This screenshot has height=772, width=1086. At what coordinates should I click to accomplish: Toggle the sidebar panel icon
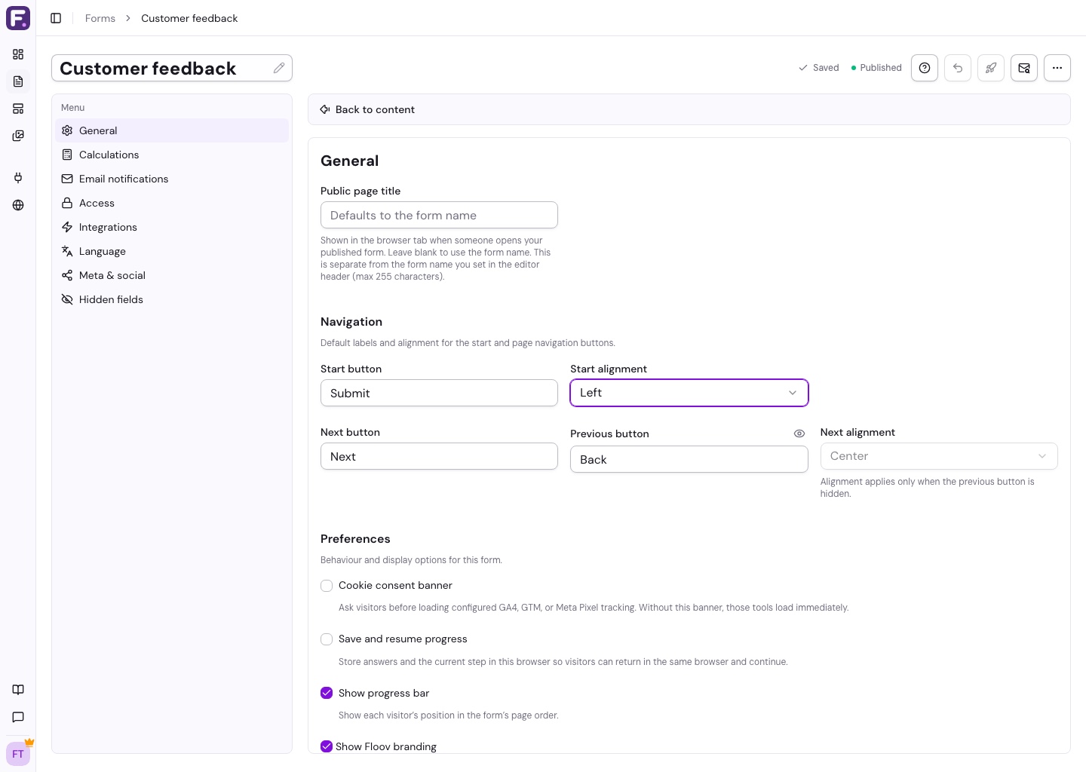[x=56, y=18]
